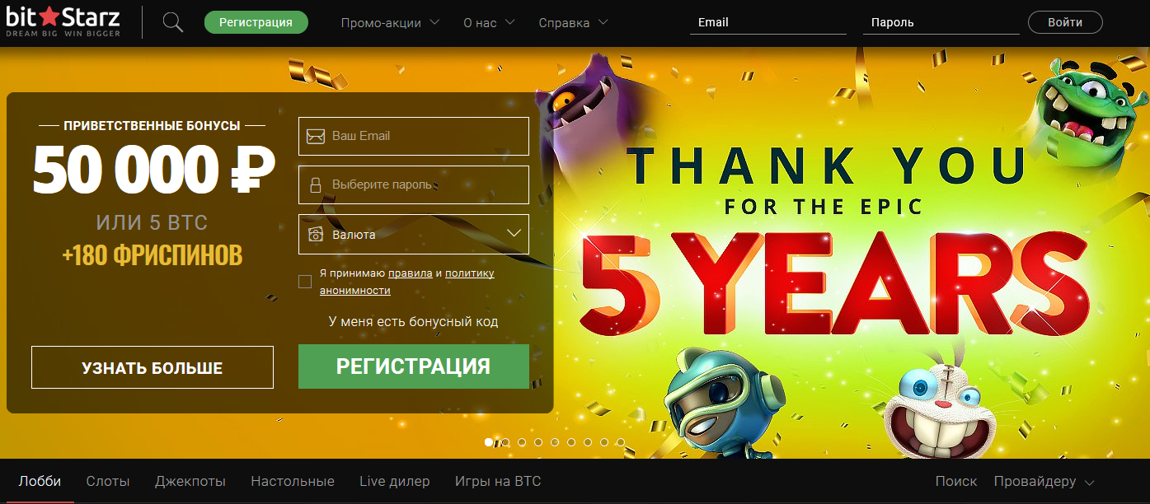
Task: Select the first carousel slide dot
Action: [x=489, y=442]
